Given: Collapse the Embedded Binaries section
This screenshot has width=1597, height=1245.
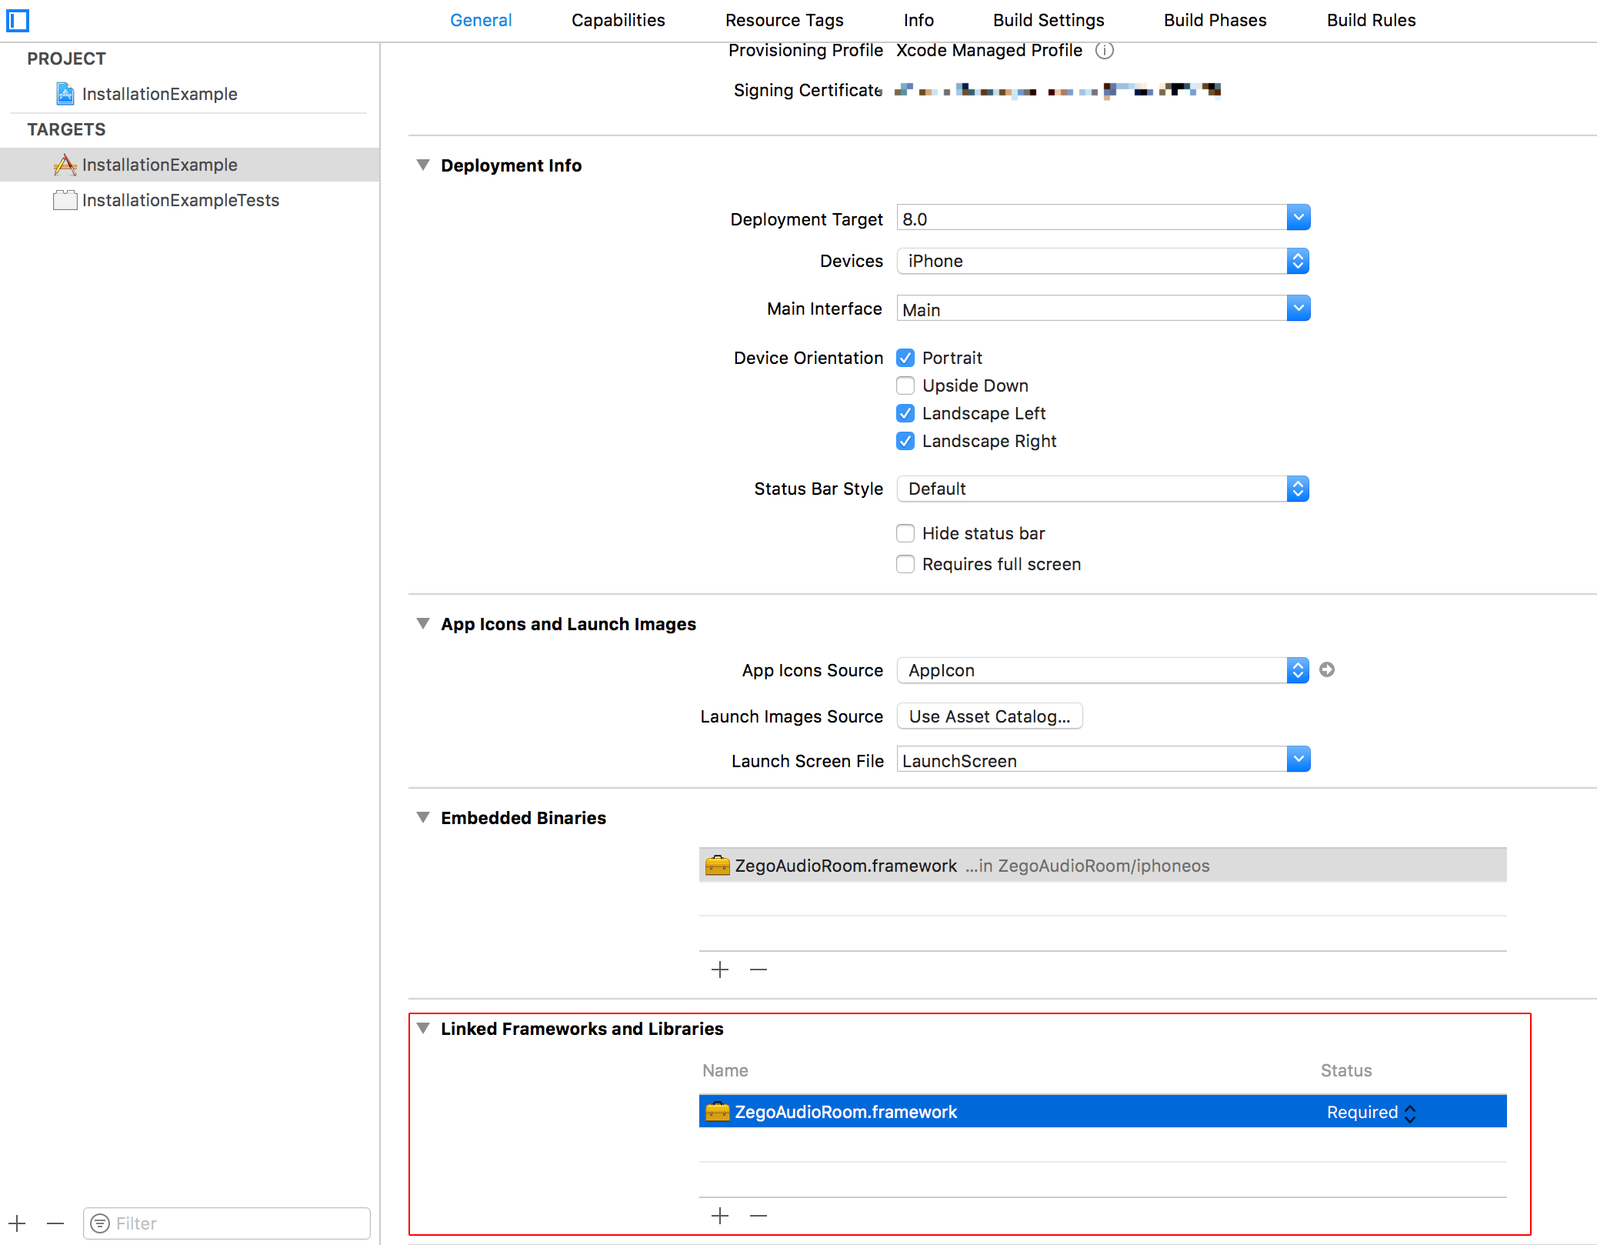Looking at the screenshot, I should 423,818.
